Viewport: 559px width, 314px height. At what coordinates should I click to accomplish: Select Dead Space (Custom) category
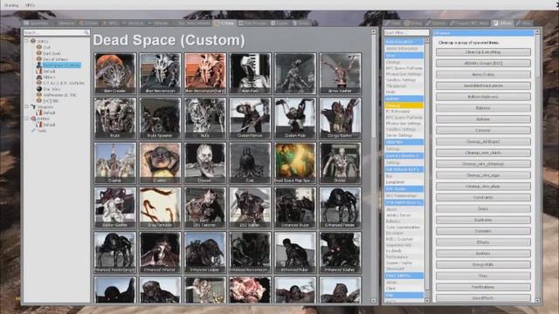tap(62, 65)
